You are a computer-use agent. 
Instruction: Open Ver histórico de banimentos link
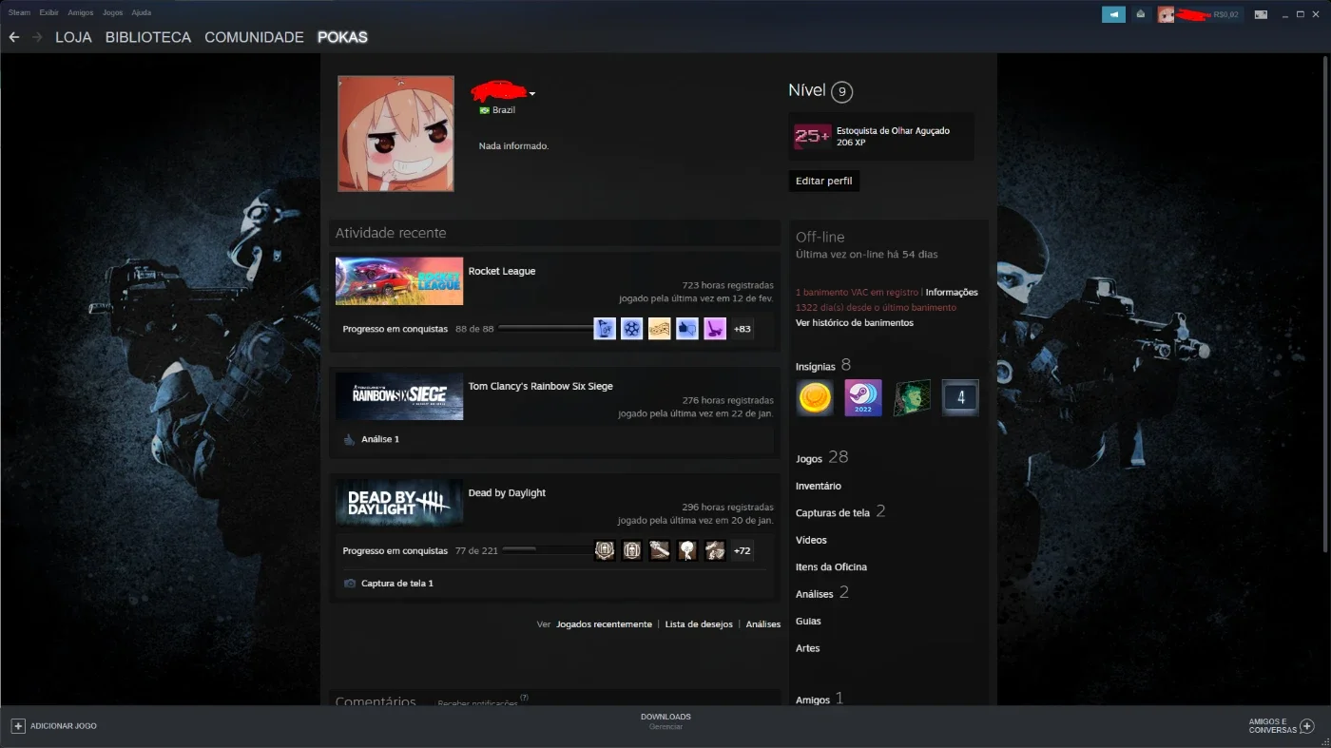pos(855,323)
